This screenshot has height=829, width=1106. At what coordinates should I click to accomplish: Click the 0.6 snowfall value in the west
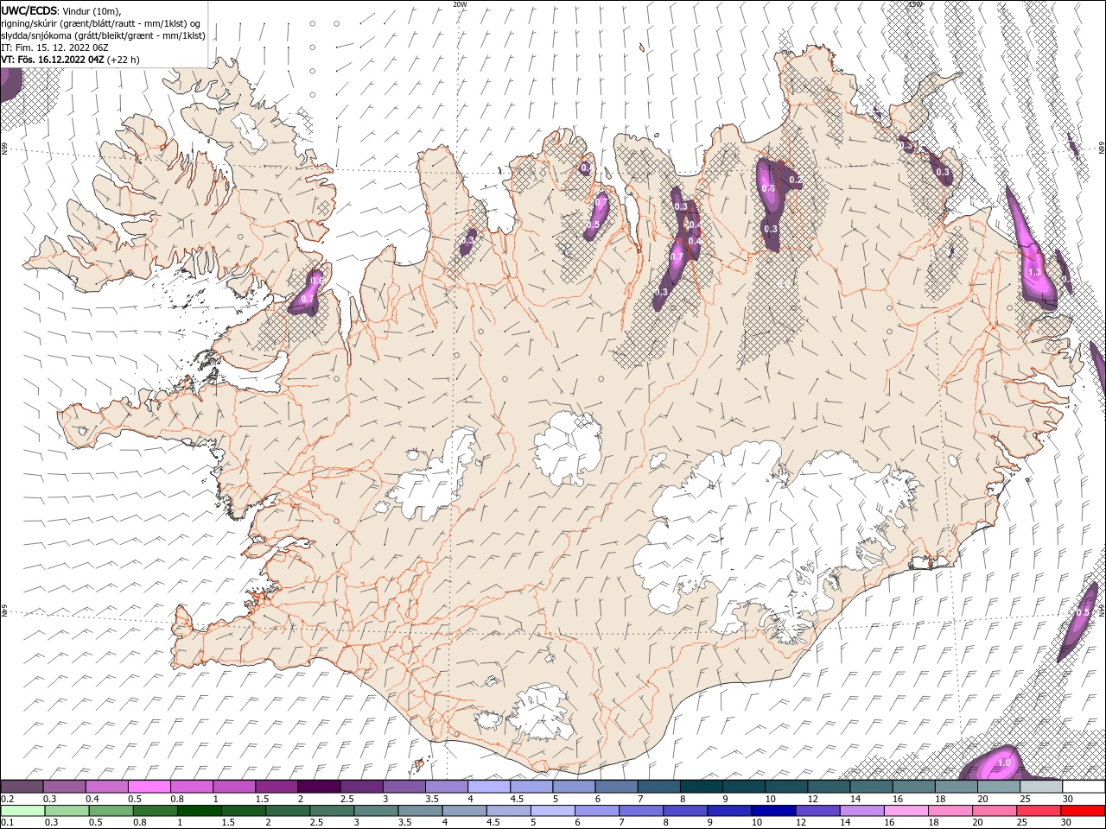[316, 281]
